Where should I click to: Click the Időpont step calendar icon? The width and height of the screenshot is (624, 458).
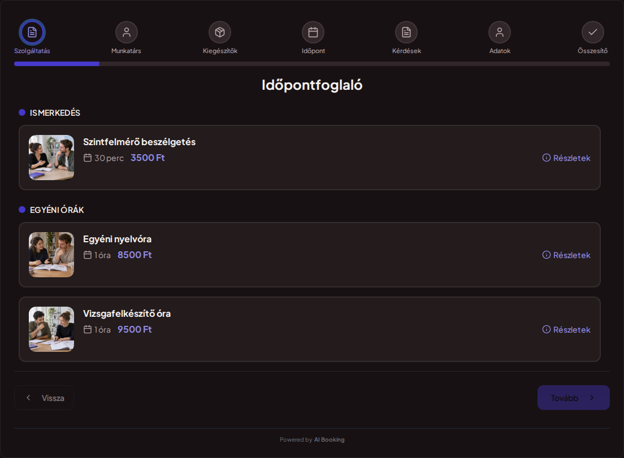pyautogui.click(x=313, y=32)
